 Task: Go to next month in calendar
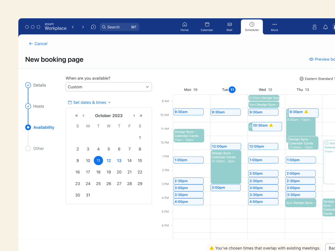(x=134, y=116)
